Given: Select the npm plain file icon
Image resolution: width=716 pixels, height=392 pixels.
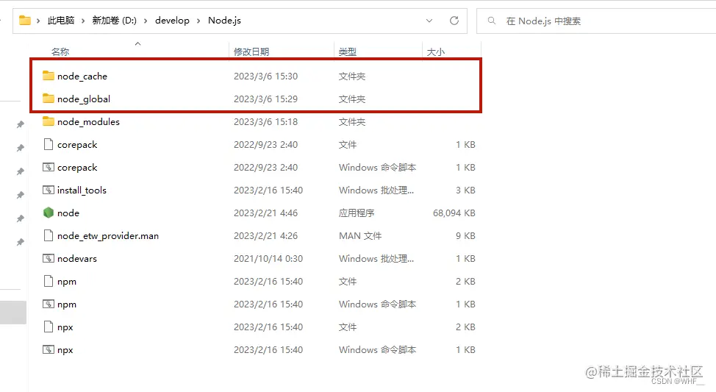Looking at the screenshot, I should point(49,282).
